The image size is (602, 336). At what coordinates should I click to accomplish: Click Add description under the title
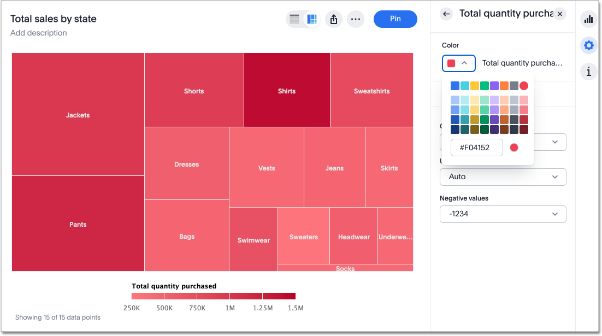click(38, 33)
